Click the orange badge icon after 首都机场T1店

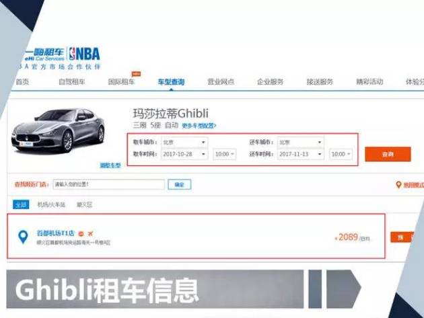81,233
